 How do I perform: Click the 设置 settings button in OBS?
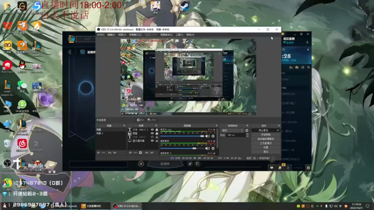coord(266,147)
